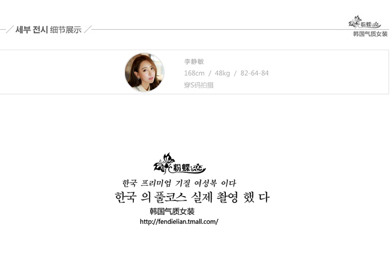This screenshot has width=392, height=272.
Task: Click the italic tagline 한국 프리미엄 기질 여성복 이다
Action: [x=179, y=183]
